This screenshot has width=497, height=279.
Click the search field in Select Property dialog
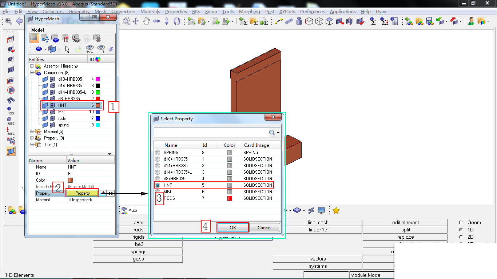(211, 133)
